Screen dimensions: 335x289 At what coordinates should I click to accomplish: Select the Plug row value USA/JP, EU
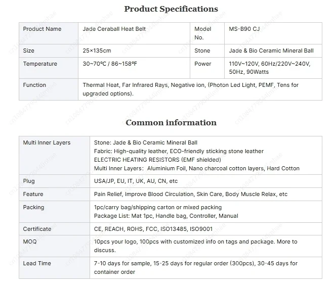(136, 181)
